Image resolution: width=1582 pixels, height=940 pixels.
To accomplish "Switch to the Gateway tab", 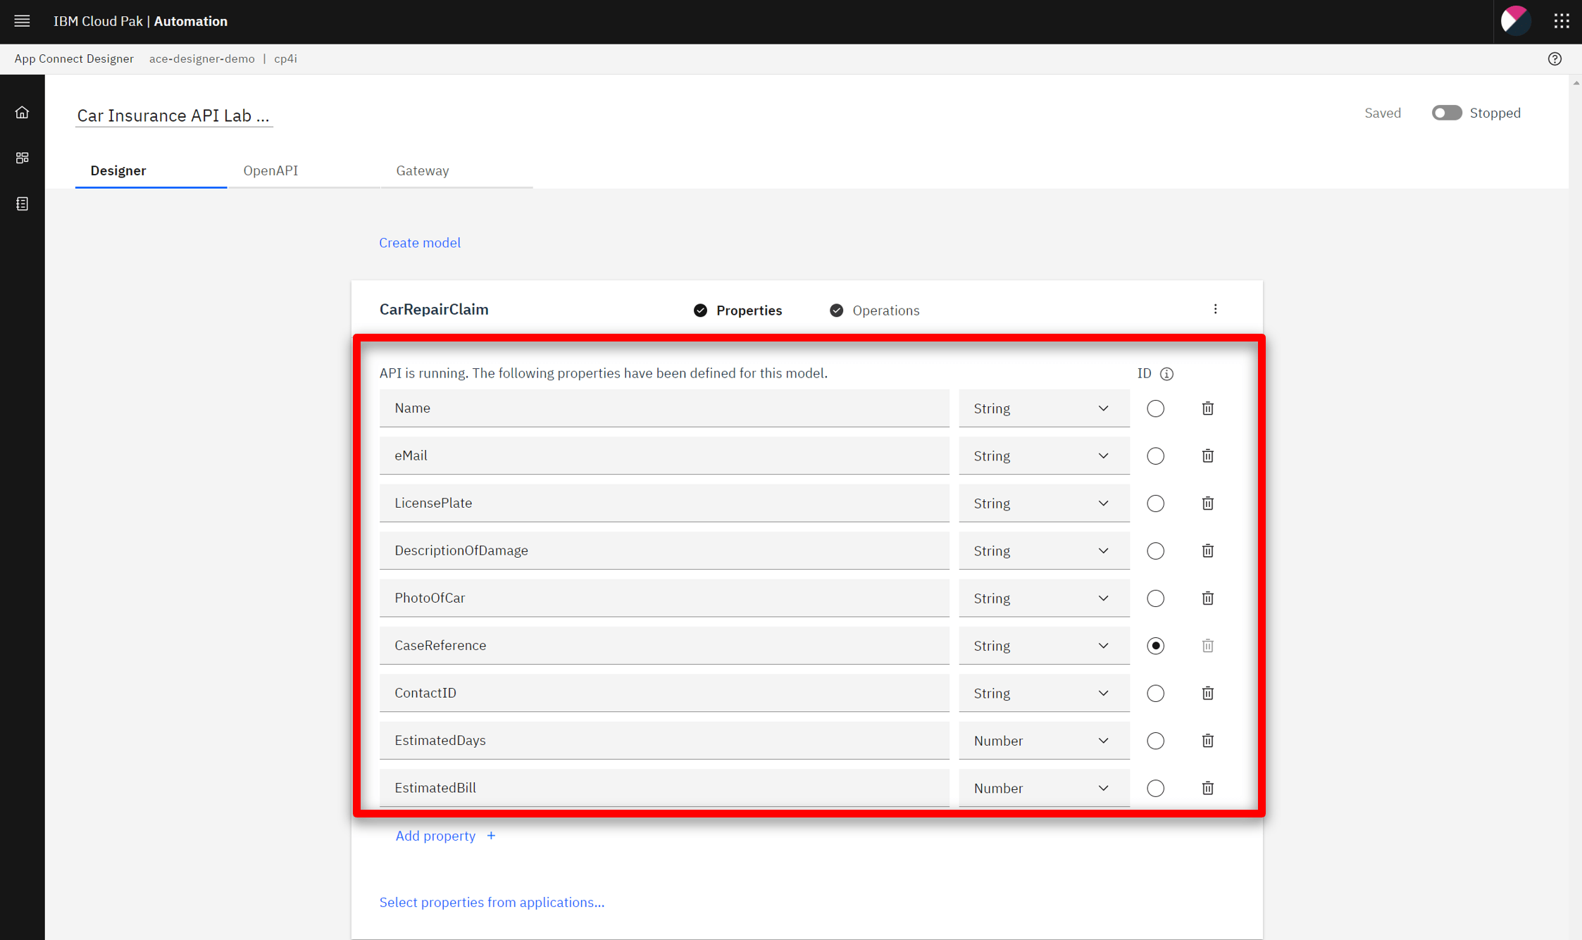I will click(422, 170).
